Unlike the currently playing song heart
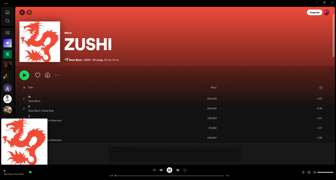This screenshot has width=336, height=180. (x=30, y=172)
